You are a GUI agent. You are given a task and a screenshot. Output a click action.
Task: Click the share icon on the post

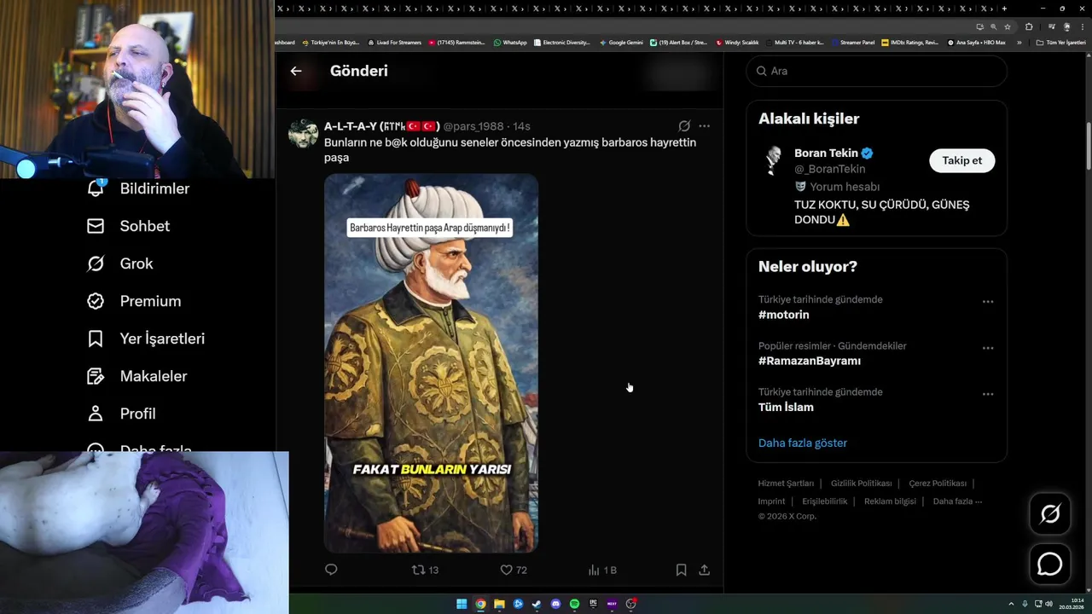coord(705,570)
